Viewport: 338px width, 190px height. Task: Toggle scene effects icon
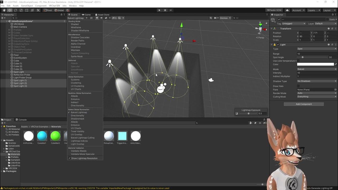click(x=106, y=18)
